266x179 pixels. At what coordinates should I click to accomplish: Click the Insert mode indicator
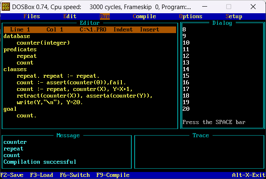150,30
